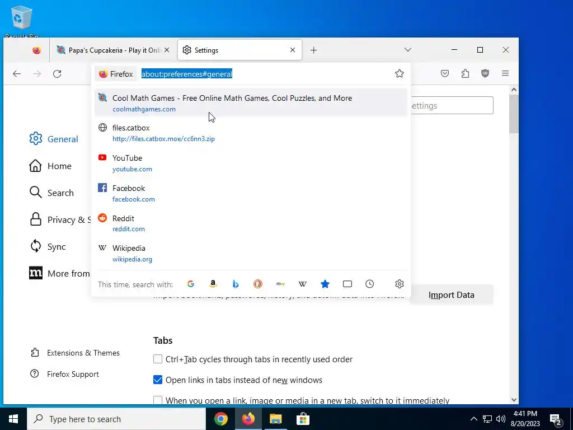
Task: Toggle switch to new tab immediately checkbox
Action: pyautogui.click(x=157, y=400)
